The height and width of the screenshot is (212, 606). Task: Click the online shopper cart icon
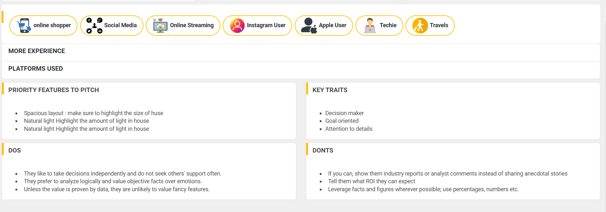tap(24, 26)
